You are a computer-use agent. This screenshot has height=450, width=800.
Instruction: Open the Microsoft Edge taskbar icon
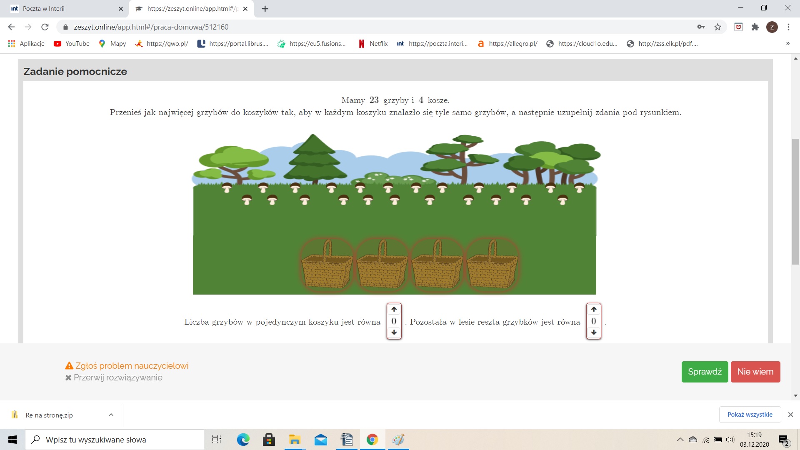243,440
